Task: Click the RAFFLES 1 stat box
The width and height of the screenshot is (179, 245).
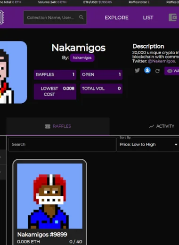Action: point(55,74)
